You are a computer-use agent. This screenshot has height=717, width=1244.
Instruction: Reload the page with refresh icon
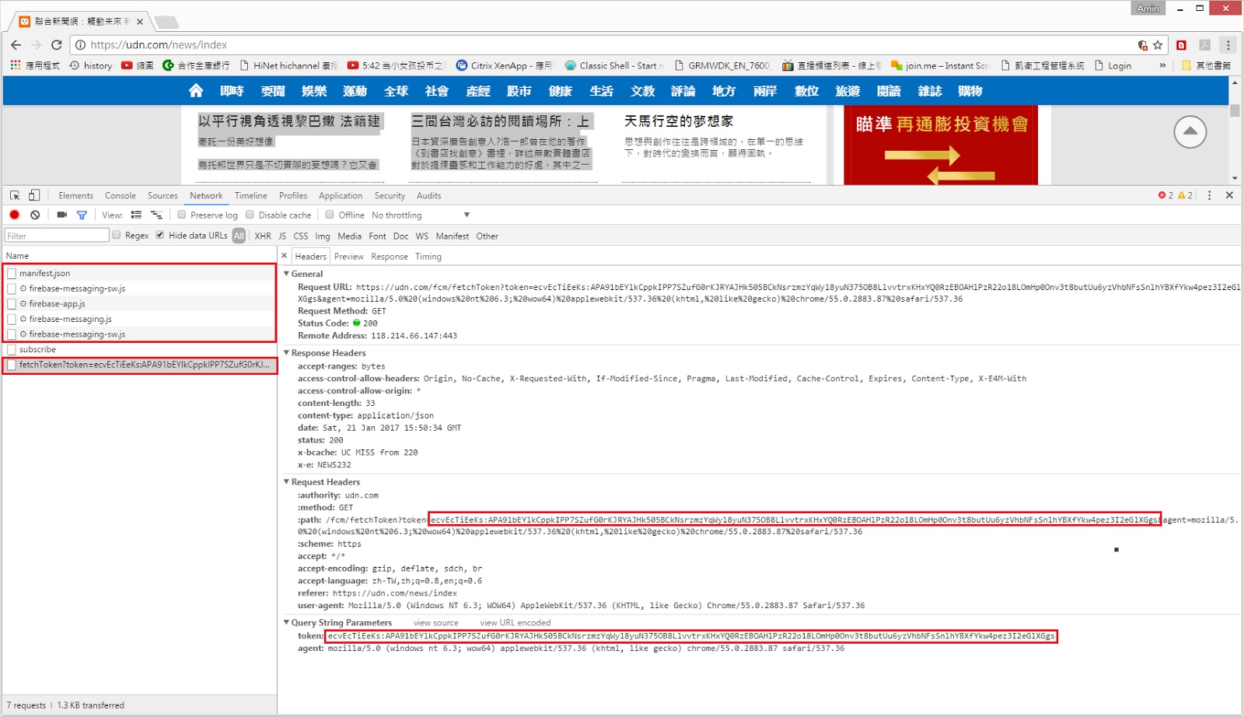point(56,45)
